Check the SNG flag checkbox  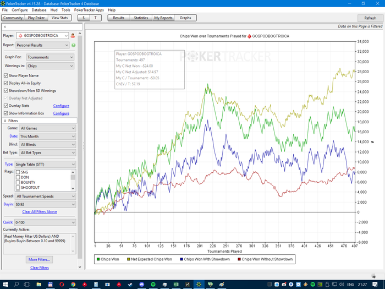[18, 172]
